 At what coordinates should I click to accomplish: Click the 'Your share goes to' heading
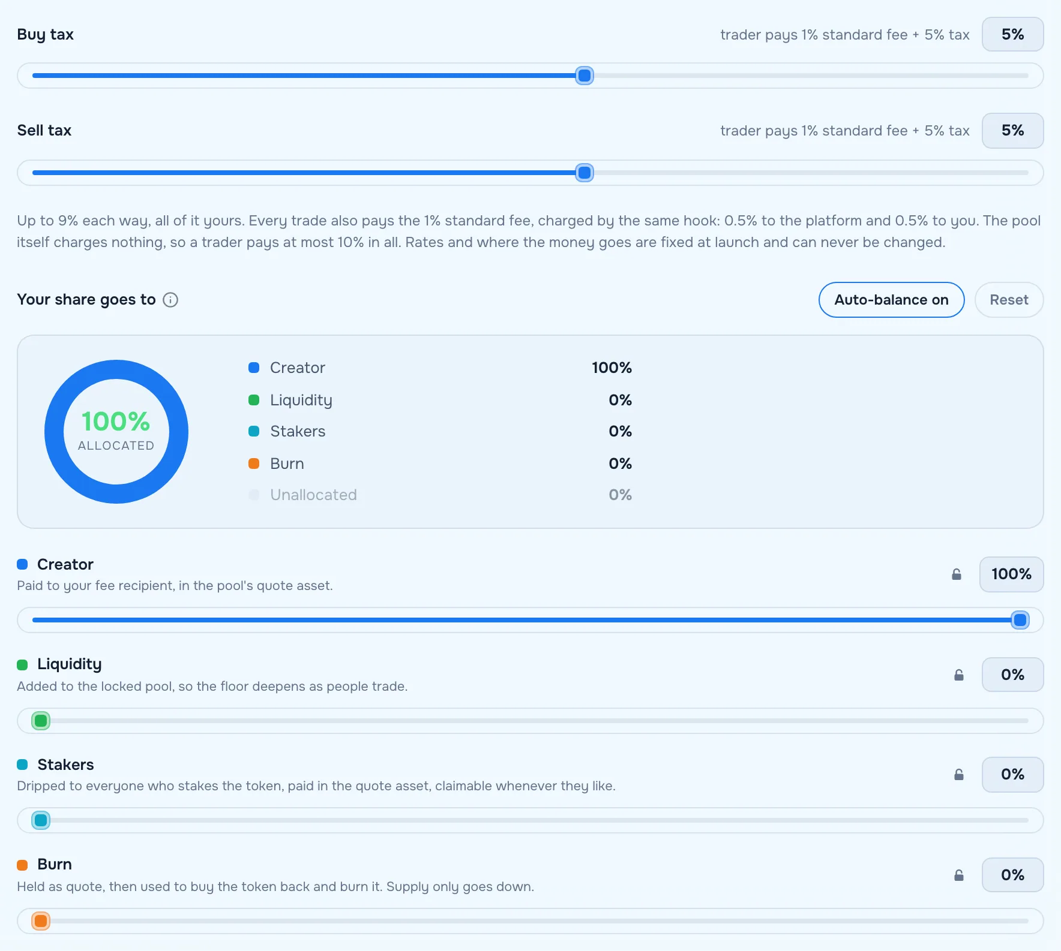[x=86, y=300]
